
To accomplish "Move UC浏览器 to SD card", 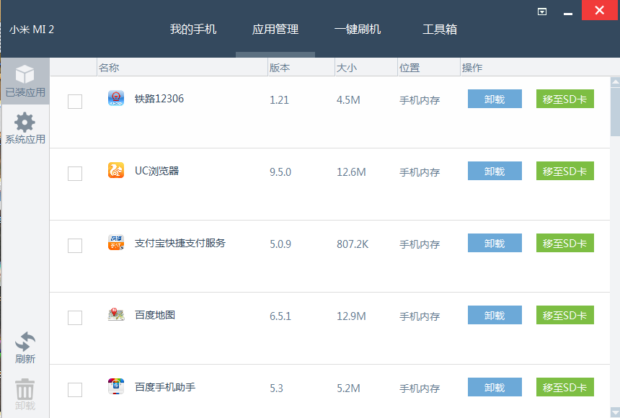I will pos(564,172).
